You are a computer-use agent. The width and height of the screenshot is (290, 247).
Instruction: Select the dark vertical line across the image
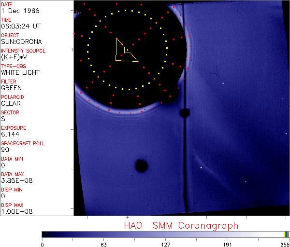point(184,159)
